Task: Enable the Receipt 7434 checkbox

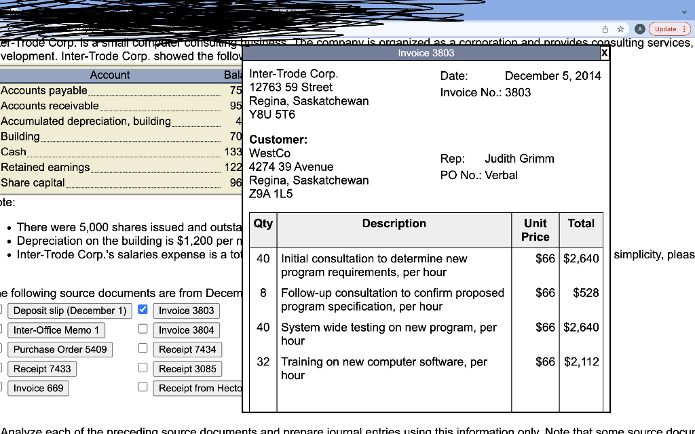Action: [143, 348]
